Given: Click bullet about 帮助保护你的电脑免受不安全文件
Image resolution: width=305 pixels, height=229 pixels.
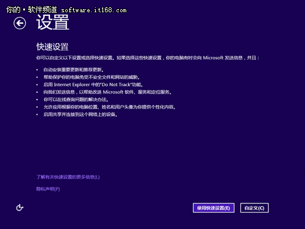Looking at the screenshot, I should (x=91, y=77).
